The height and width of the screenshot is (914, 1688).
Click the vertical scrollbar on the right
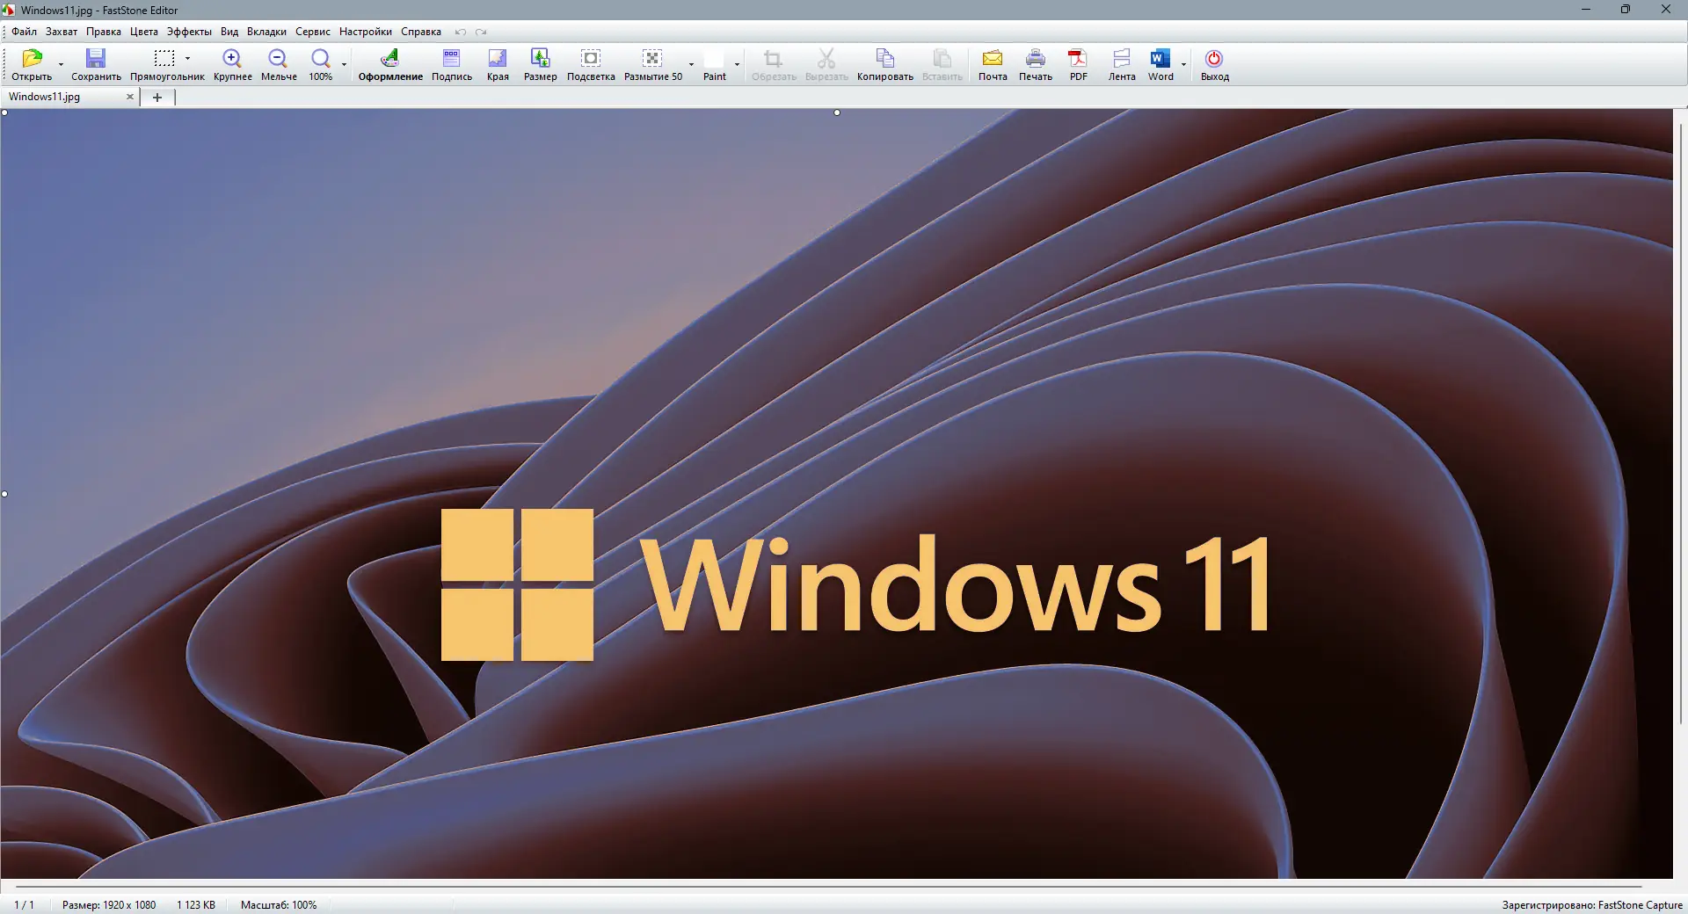click(1680, 422)
